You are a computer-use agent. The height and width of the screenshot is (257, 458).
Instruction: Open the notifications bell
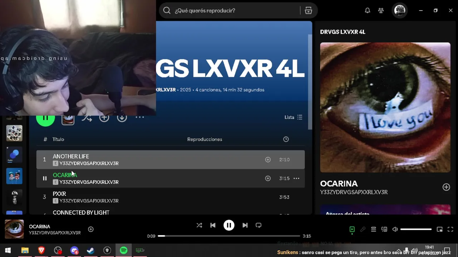point(367,10)
